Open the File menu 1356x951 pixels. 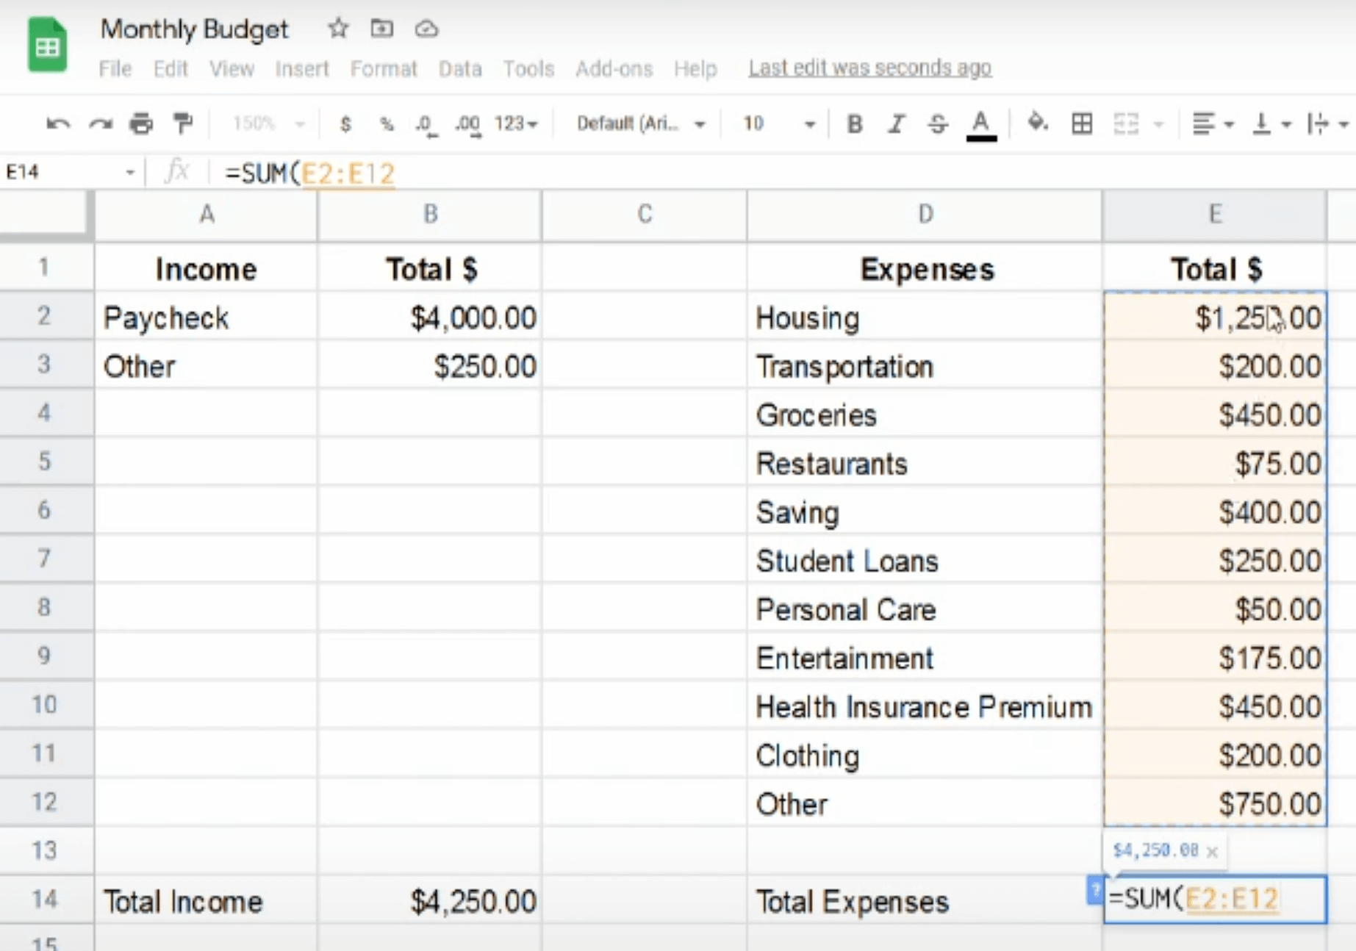[x=115, y=68]
